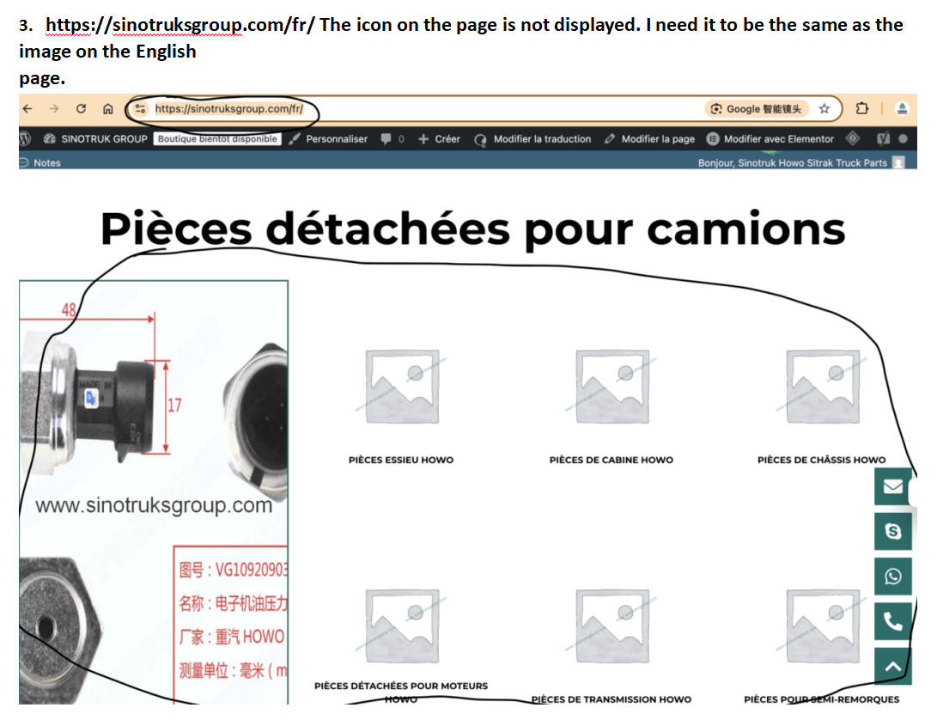
Task: Click the diamond icon in admin bar
Action: point(853,138)
